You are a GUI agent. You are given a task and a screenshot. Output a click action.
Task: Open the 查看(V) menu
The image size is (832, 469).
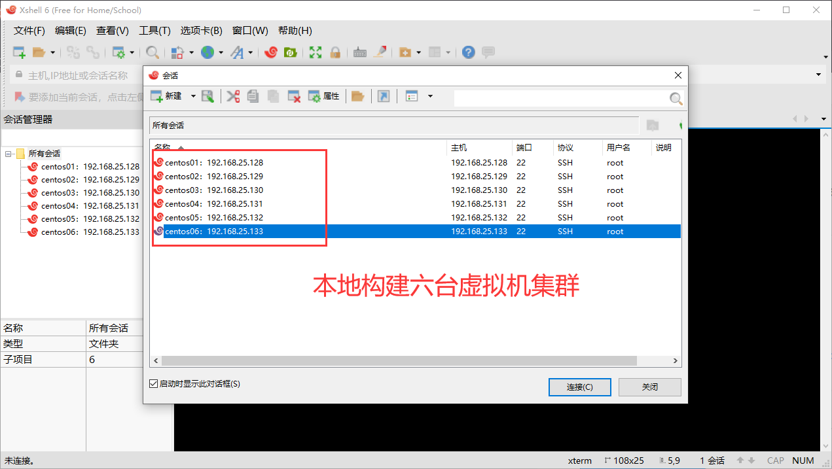tap(113, 31)
